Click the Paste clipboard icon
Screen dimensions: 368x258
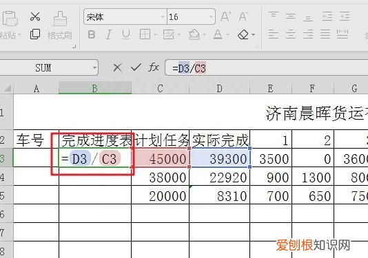10,18
